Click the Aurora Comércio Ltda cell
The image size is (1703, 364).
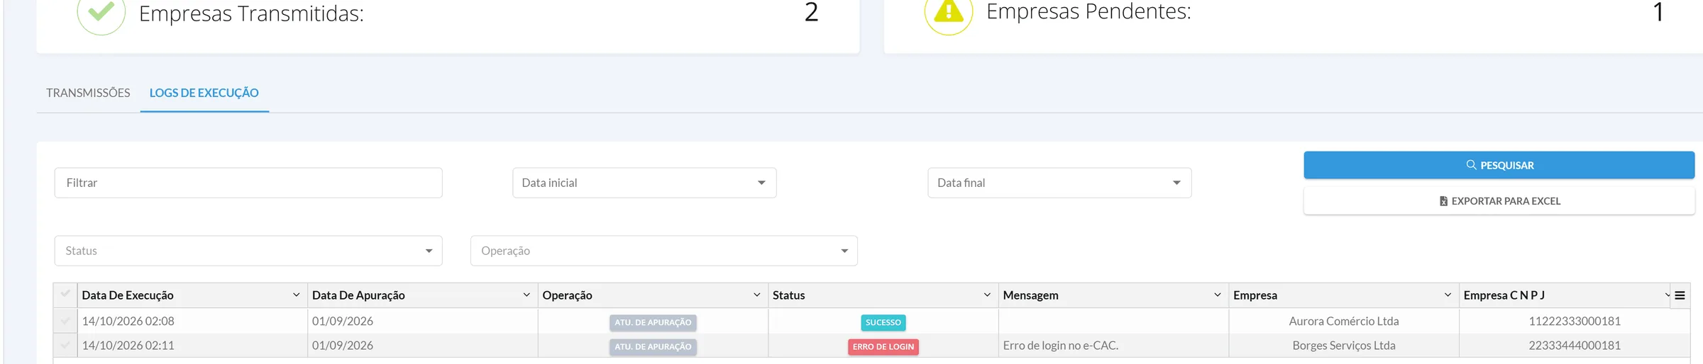point(1344,321)
